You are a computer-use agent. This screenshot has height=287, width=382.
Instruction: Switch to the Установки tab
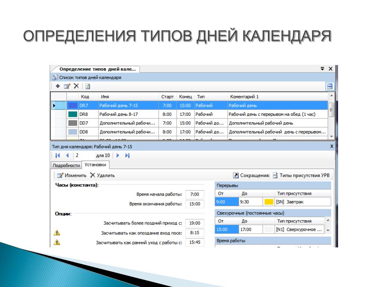pyautogui.click(x=95, y=165)
